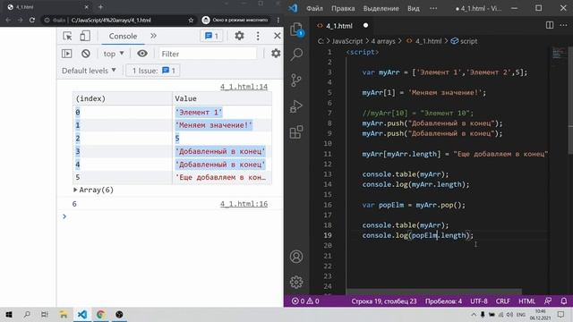Expand hidden menu items ellipsis

click(433, 8)
